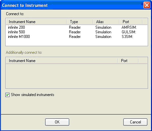Click Simulation alias in infinite 200 row
Viewport: 152px width, 131px height.
(103, 27)
